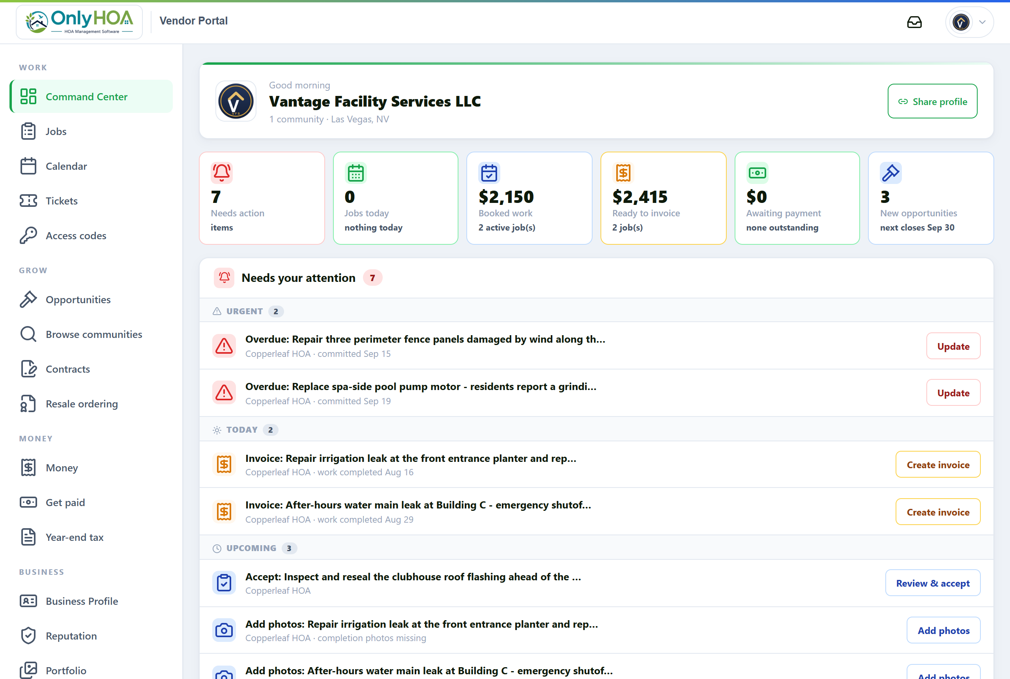Click the Jobs clipboard icon

click(28, 131)
